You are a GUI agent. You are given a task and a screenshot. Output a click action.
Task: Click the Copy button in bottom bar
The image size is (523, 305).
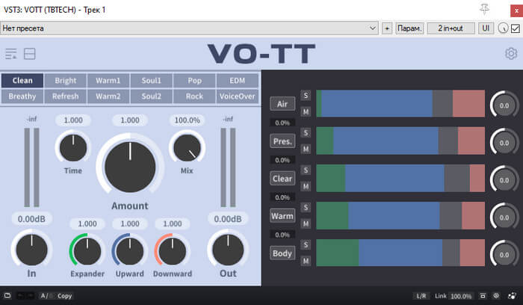pyautogui.click(x=65, y=296)
